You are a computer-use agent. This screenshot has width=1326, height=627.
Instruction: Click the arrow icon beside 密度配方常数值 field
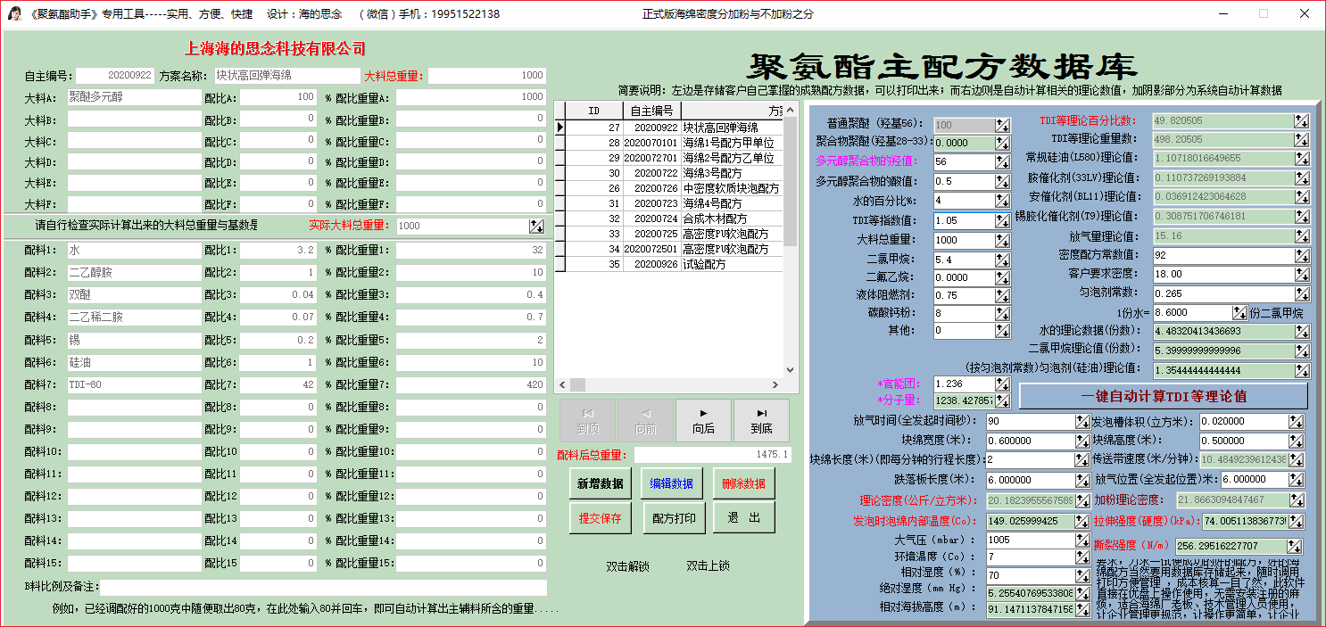1302,256
